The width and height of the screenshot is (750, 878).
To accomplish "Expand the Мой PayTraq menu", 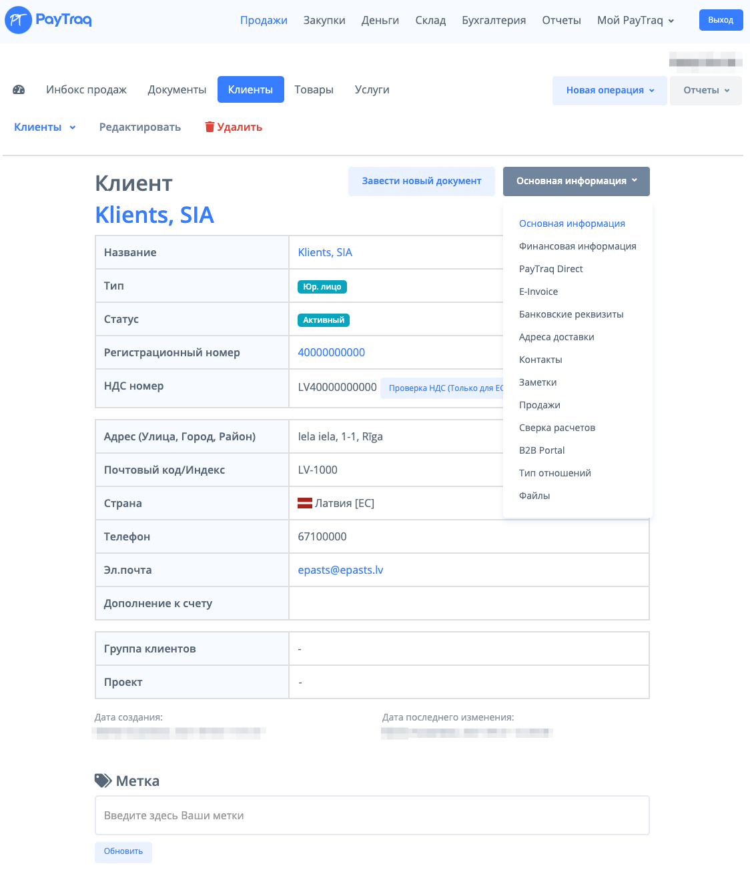I will [635, 20].
